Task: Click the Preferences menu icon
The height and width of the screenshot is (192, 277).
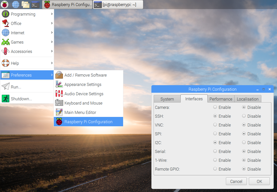Action: click(6, 75)
